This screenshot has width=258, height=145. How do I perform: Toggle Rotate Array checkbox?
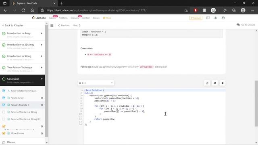[x=4, y=98]
